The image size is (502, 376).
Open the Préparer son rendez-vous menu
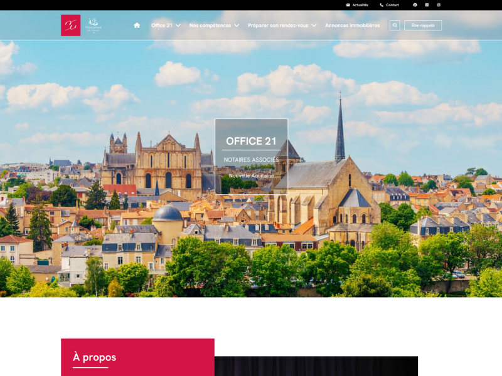(x=278, y=25)
